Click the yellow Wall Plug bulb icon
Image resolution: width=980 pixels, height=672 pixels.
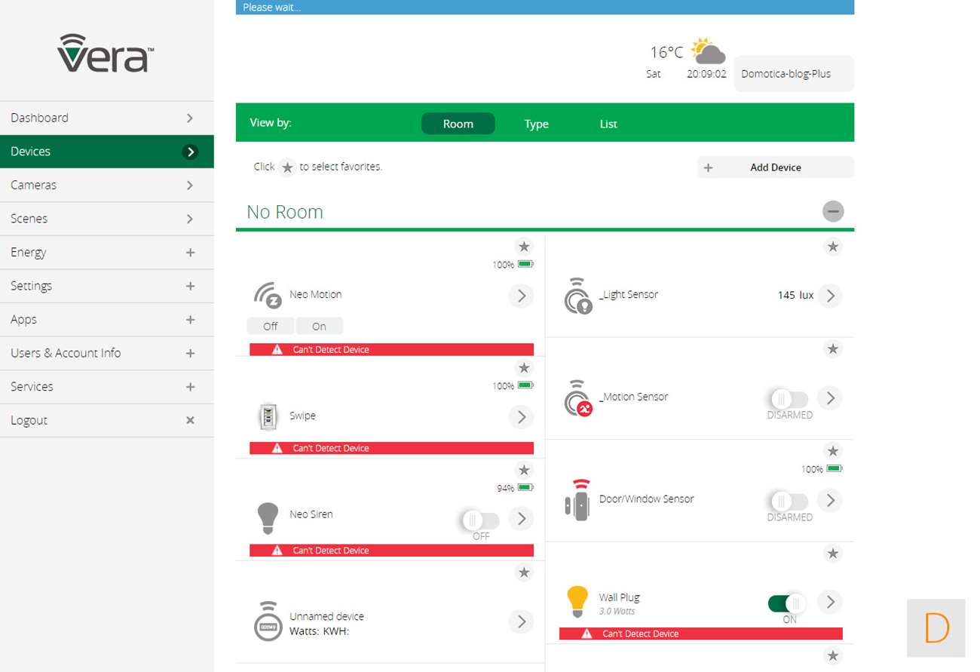(577, 602)
